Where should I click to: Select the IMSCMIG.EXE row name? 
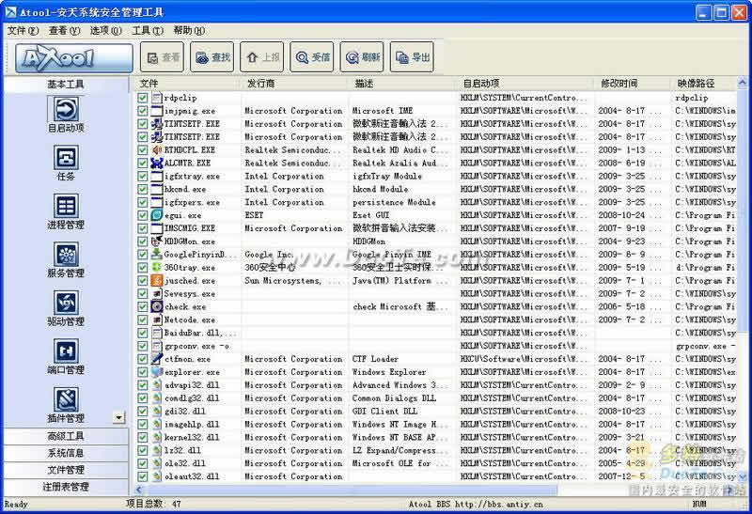point(190,228)
